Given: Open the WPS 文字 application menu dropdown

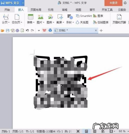Looking at the screenshot, I should point(23,3).
